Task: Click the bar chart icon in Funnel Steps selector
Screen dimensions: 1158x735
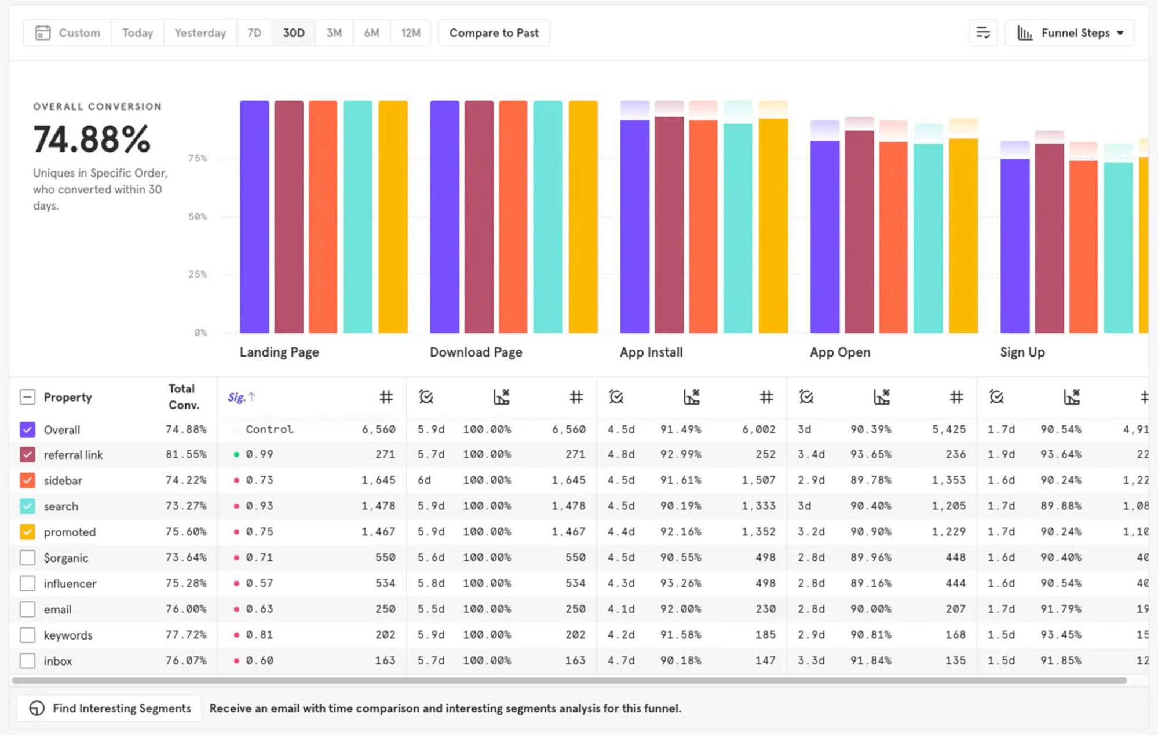Action: pos(1025,33)
